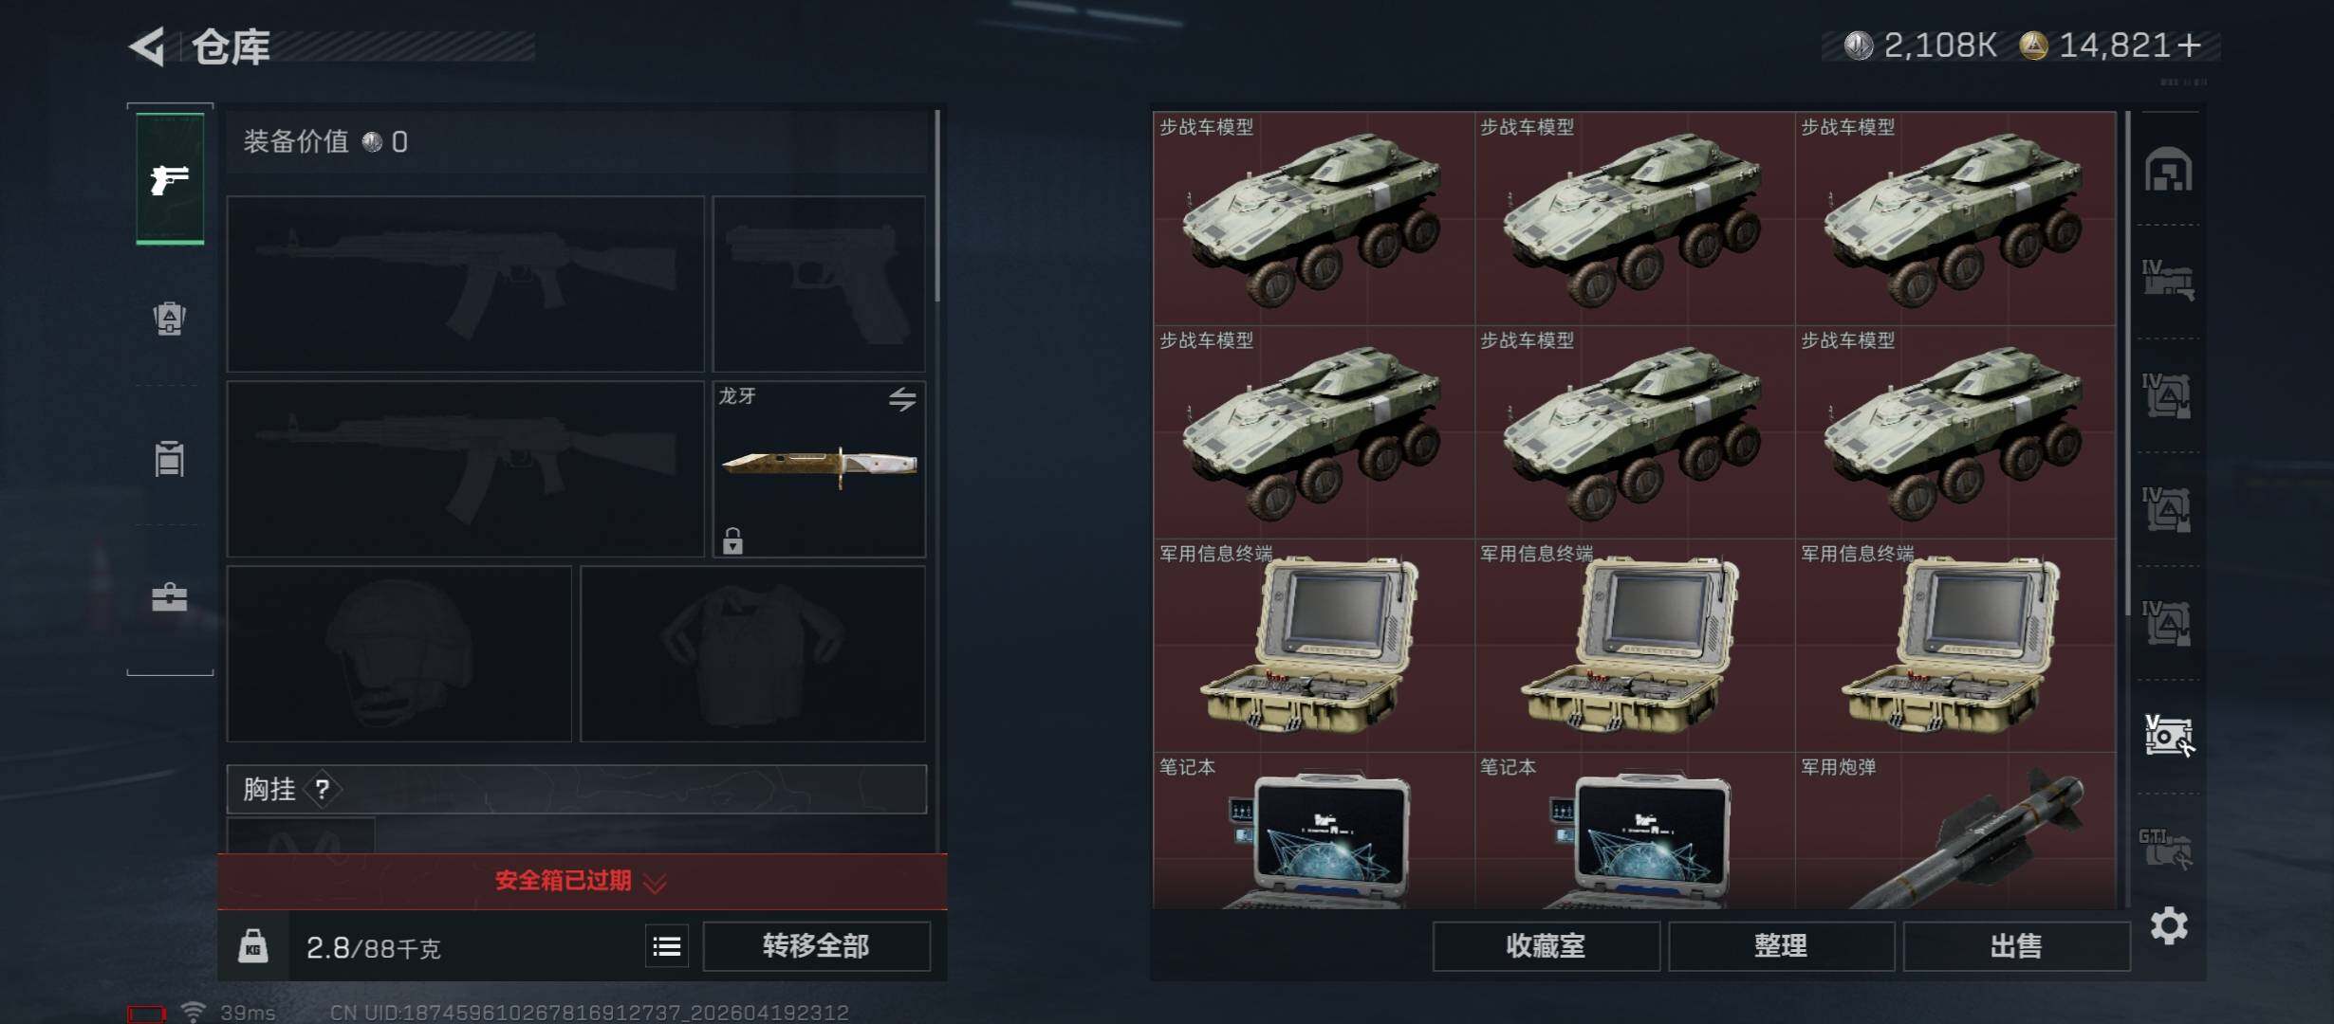Viewport: 2334px width, 1024px height.
Task: Select the highlighted V storage box icon
Action: pos(2169,736)
